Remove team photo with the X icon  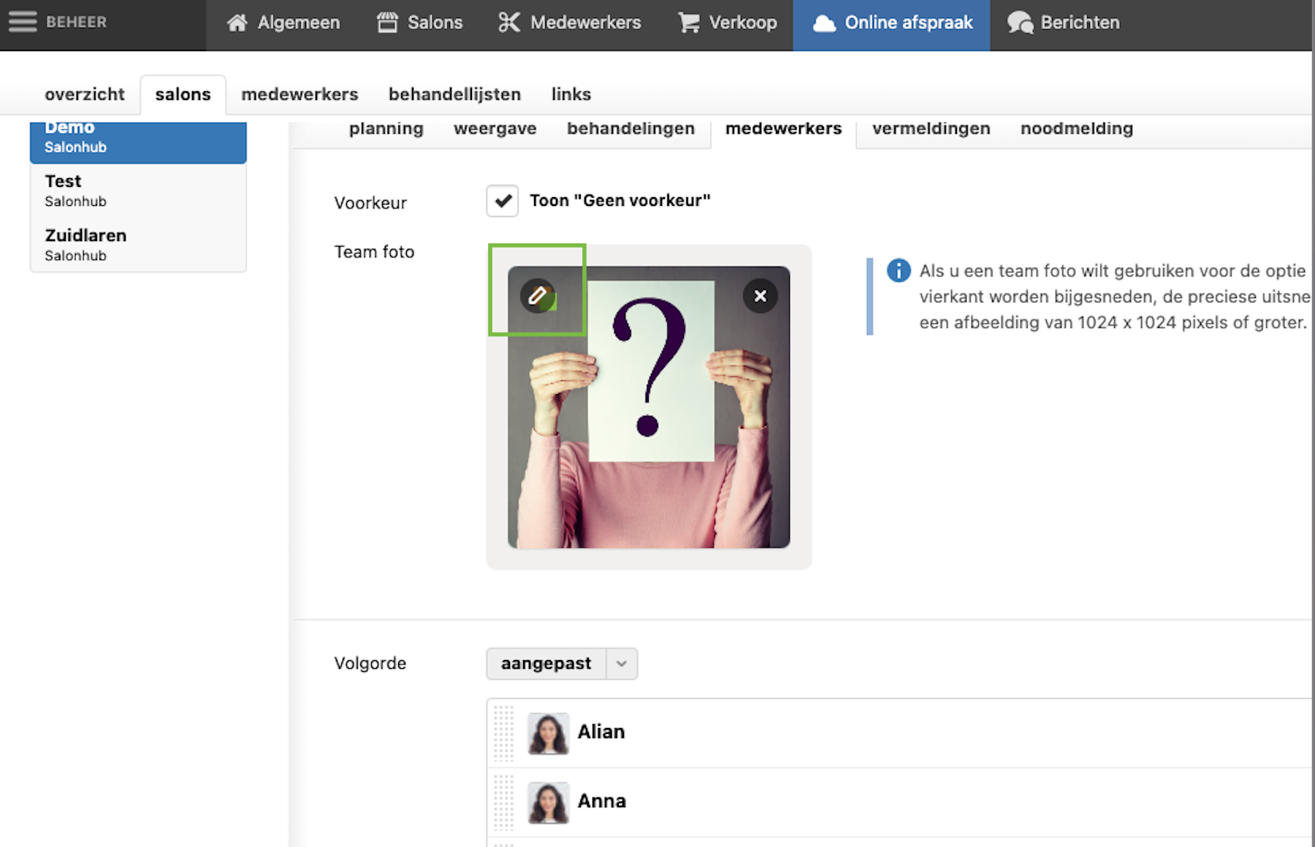tap(760, 296)
